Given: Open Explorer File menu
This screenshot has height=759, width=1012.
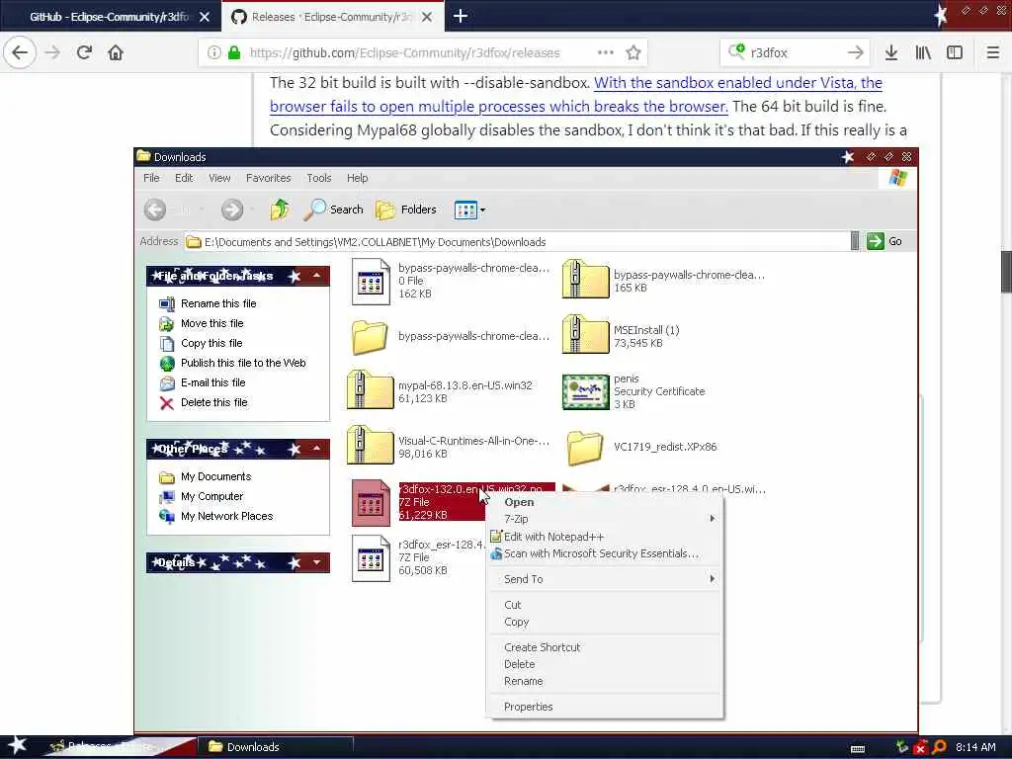Looking at the screenshot, I should (x=151, y=178).
